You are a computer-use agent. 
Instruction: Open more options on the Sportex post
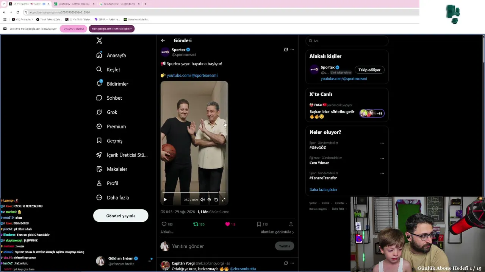(x=292, y=49)
